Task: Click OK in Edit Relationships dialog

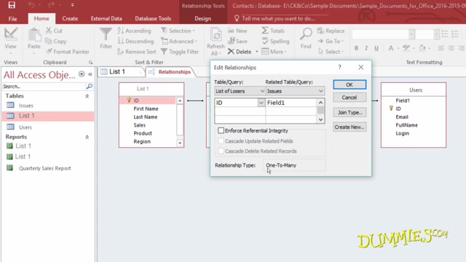Action: point(349,84)
